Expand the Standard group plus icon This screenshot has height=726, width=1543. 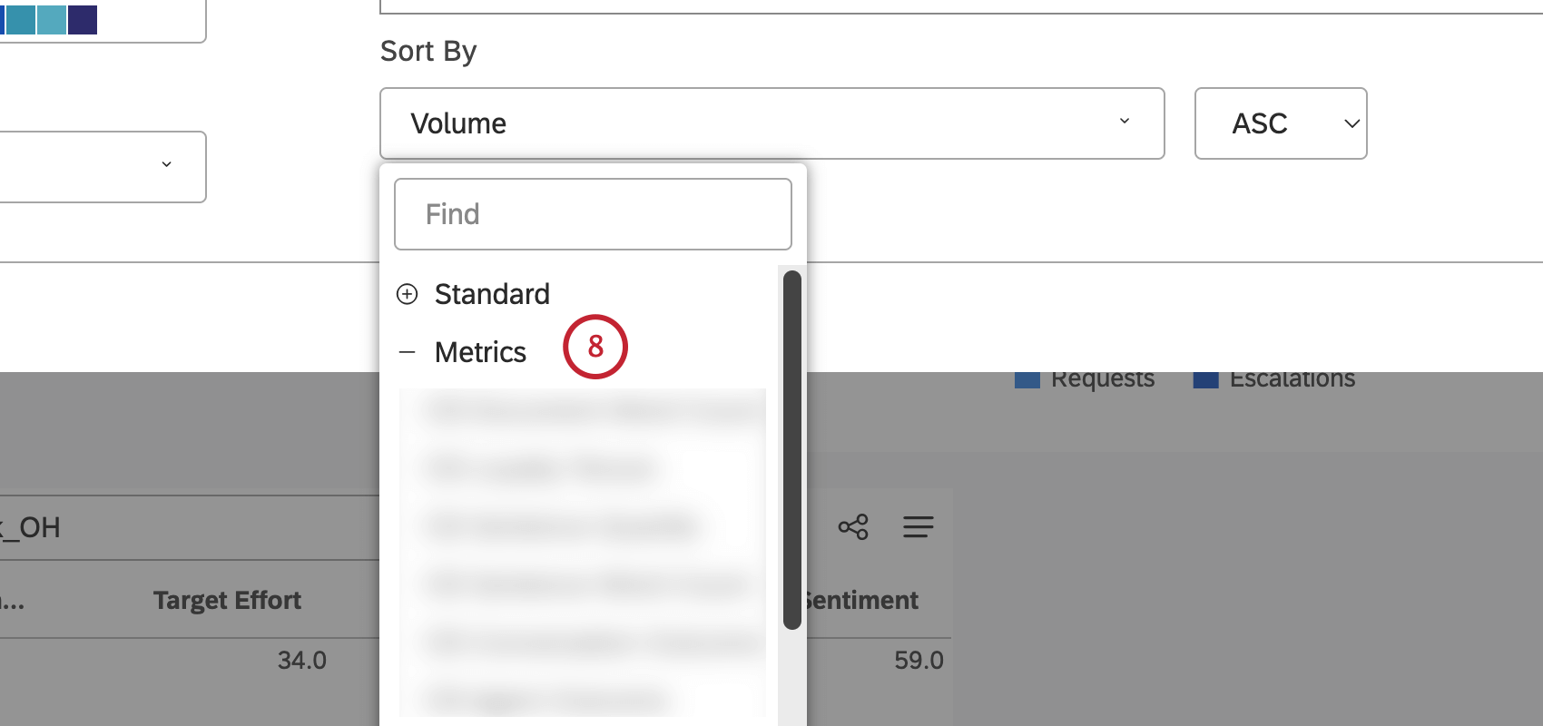tap(408, 294)
